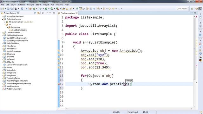Click the Quick Access search field

[182, 9]
